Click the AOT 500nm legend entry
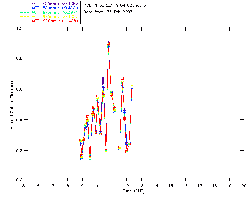The image size is (251, 201). tap(50, 8)
